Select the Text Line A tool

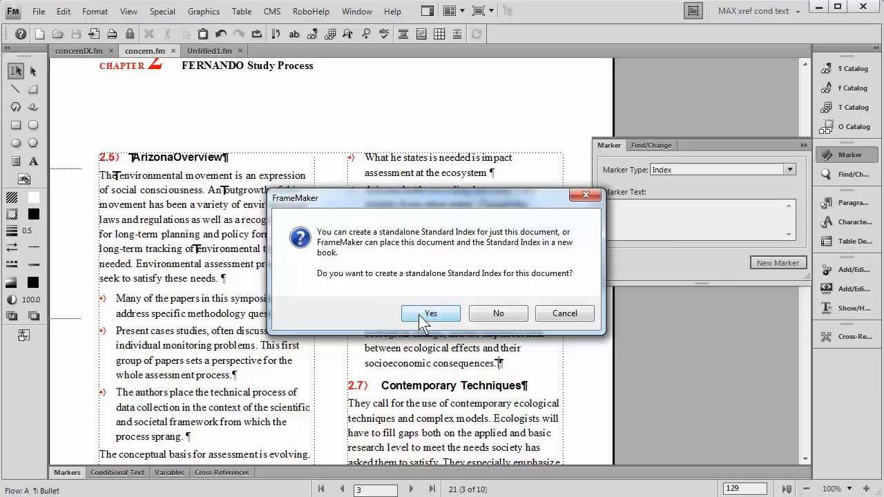tap(33, 161)
